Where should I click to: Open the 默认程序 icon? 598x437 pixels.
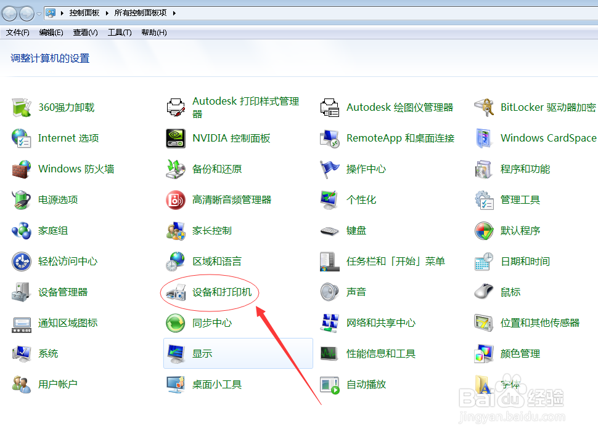point(485,231)
